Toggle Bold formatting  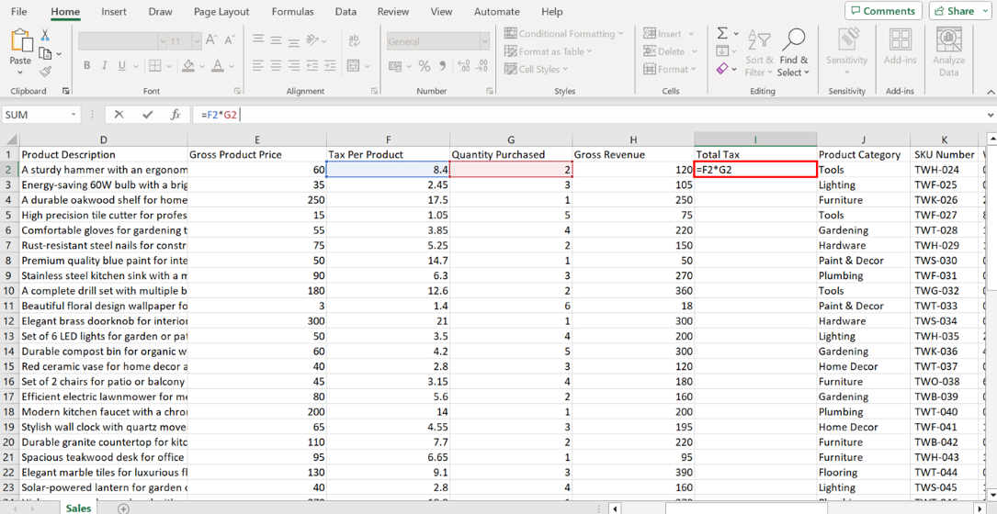[x=87, y=66]
